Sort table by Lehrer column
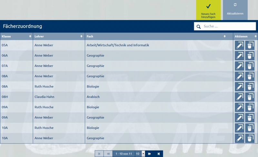The height and width of the screenshot is (157, 258). (x=59, y=36)
